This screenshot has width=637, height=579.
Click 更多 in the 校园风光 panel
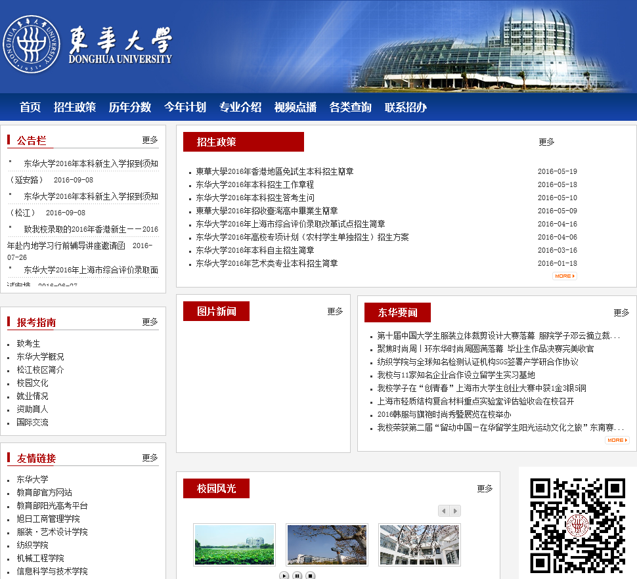pyautogui.click(x=485, y=488)
